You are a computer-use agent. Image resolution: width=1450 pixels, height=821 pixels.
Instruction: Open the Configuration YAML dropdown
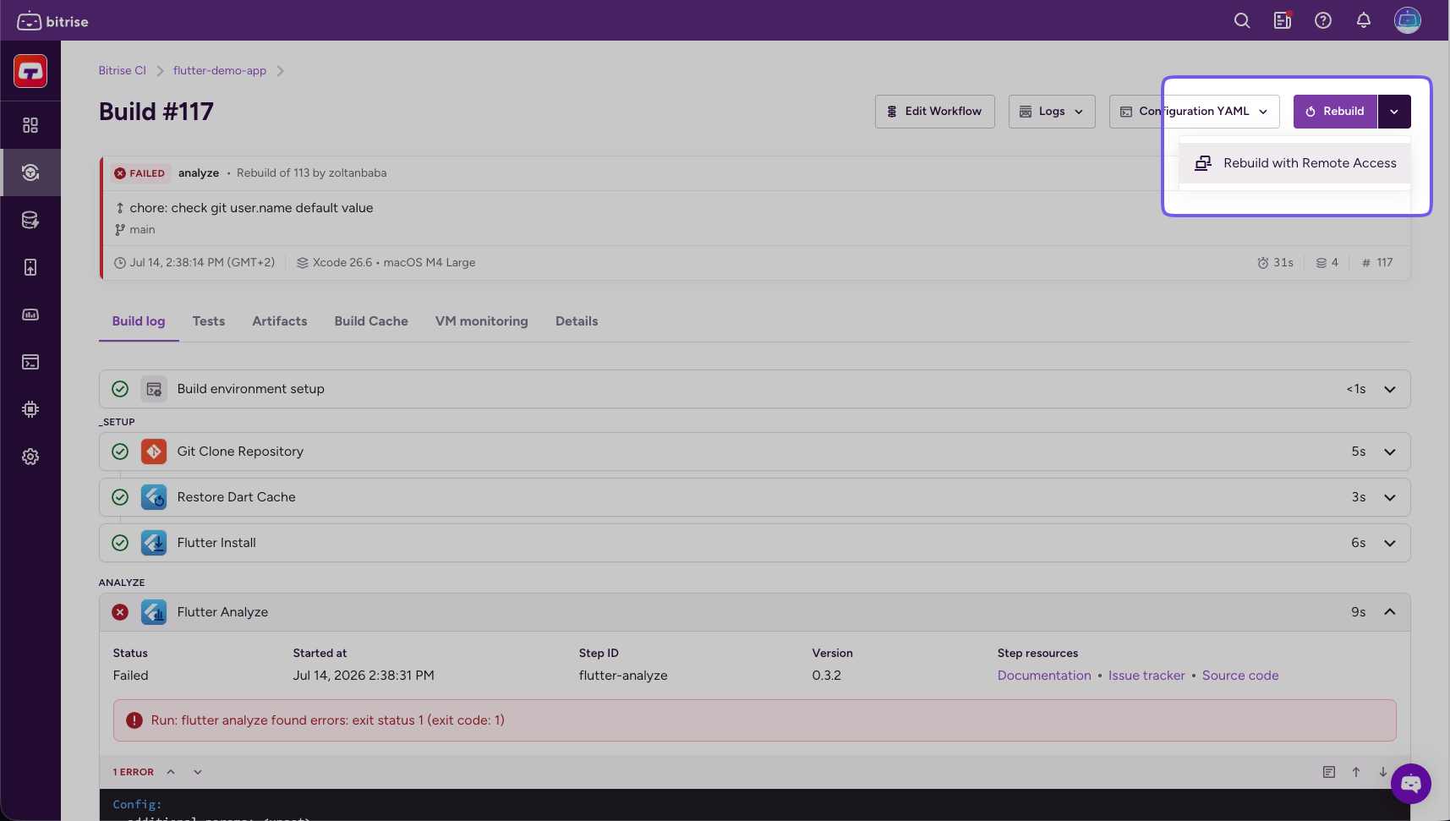tap(1194, 112)
